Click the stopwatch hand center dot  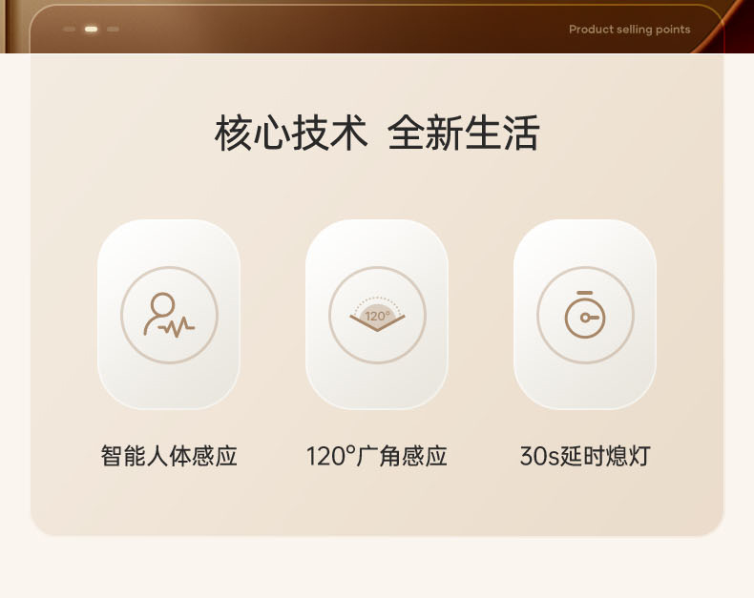point(585,318)
